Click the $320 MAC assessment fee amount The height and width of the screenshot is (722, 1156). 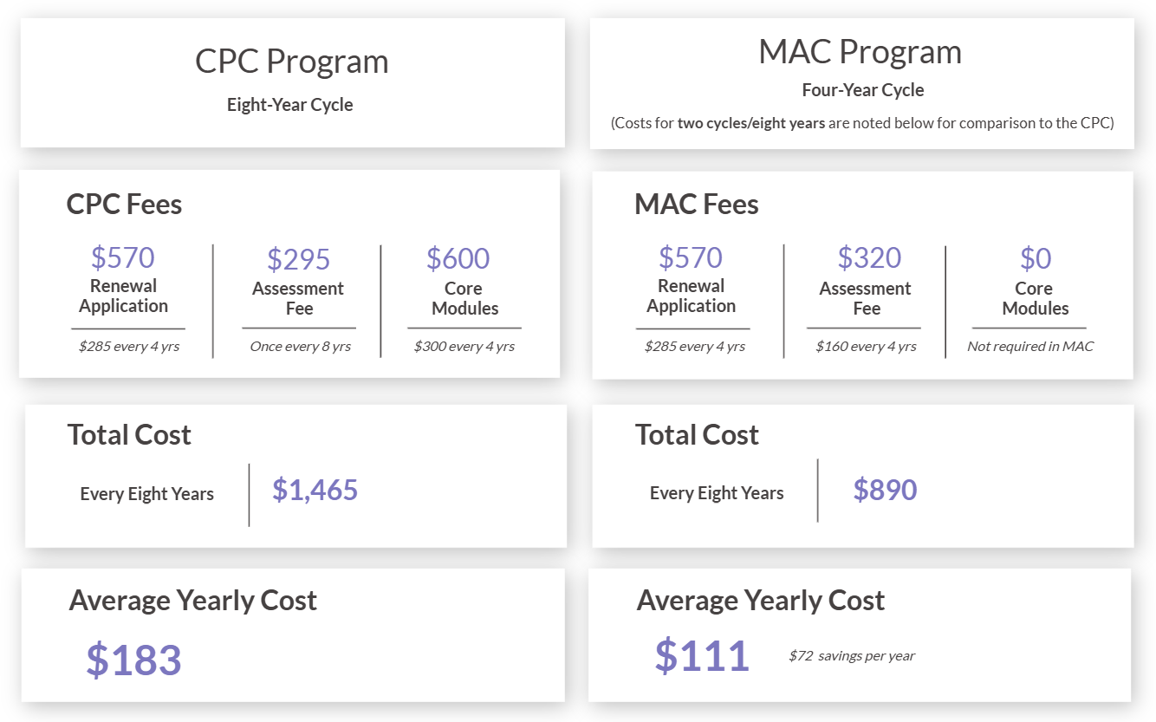tap(868, 257)
